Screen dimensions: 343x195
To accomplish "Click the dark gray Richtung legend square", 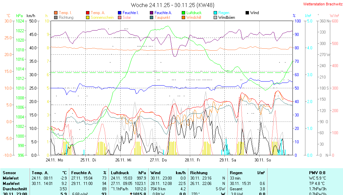I will (56, 17).
